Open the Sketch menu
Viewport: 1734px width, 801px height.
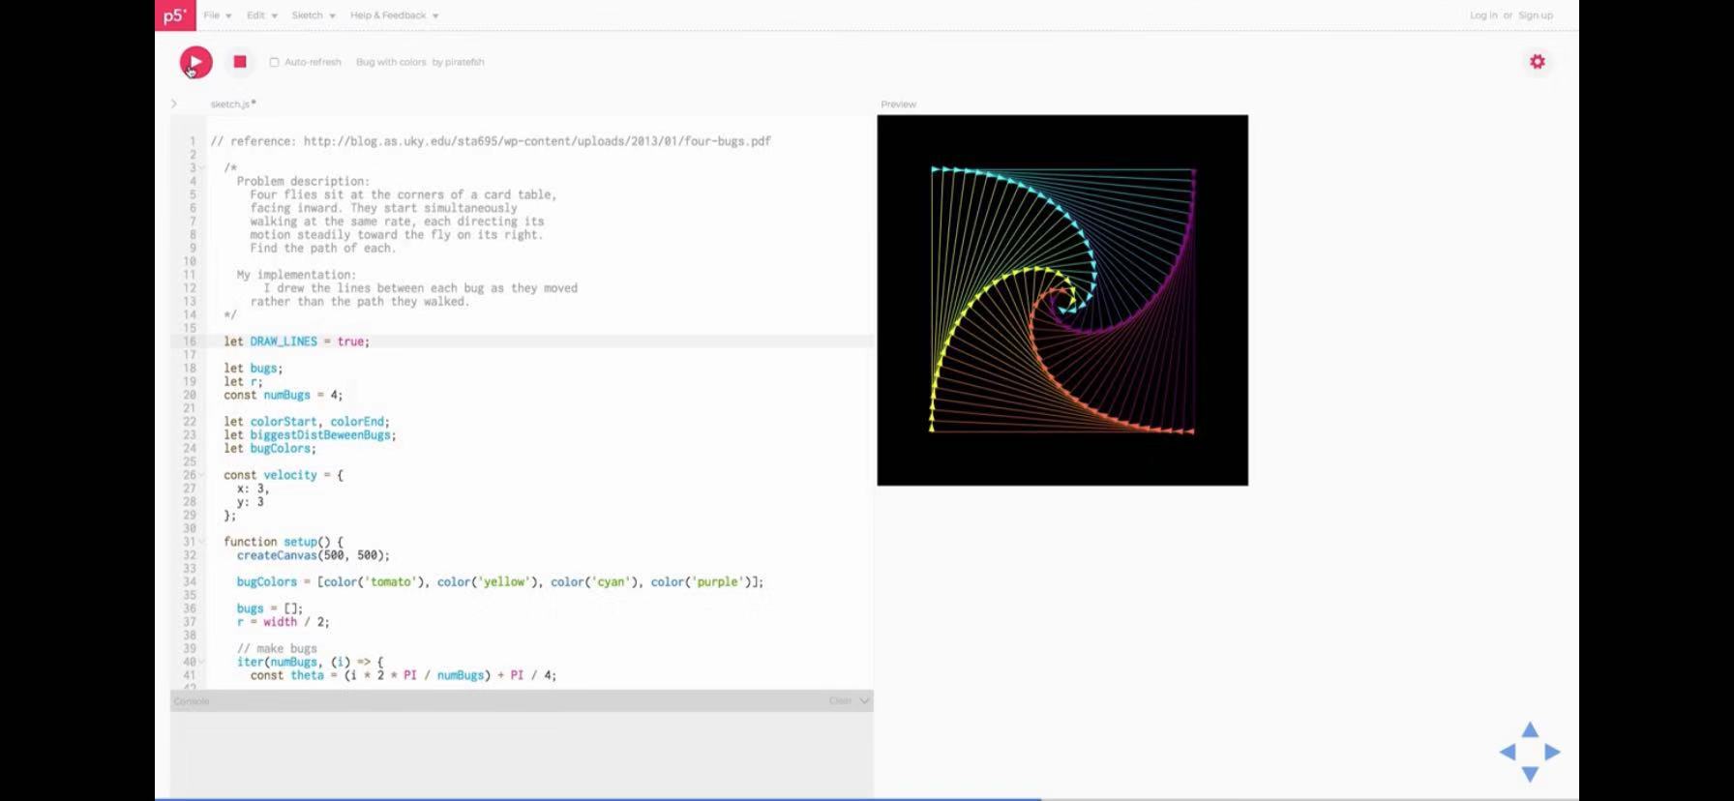(314, 15)
